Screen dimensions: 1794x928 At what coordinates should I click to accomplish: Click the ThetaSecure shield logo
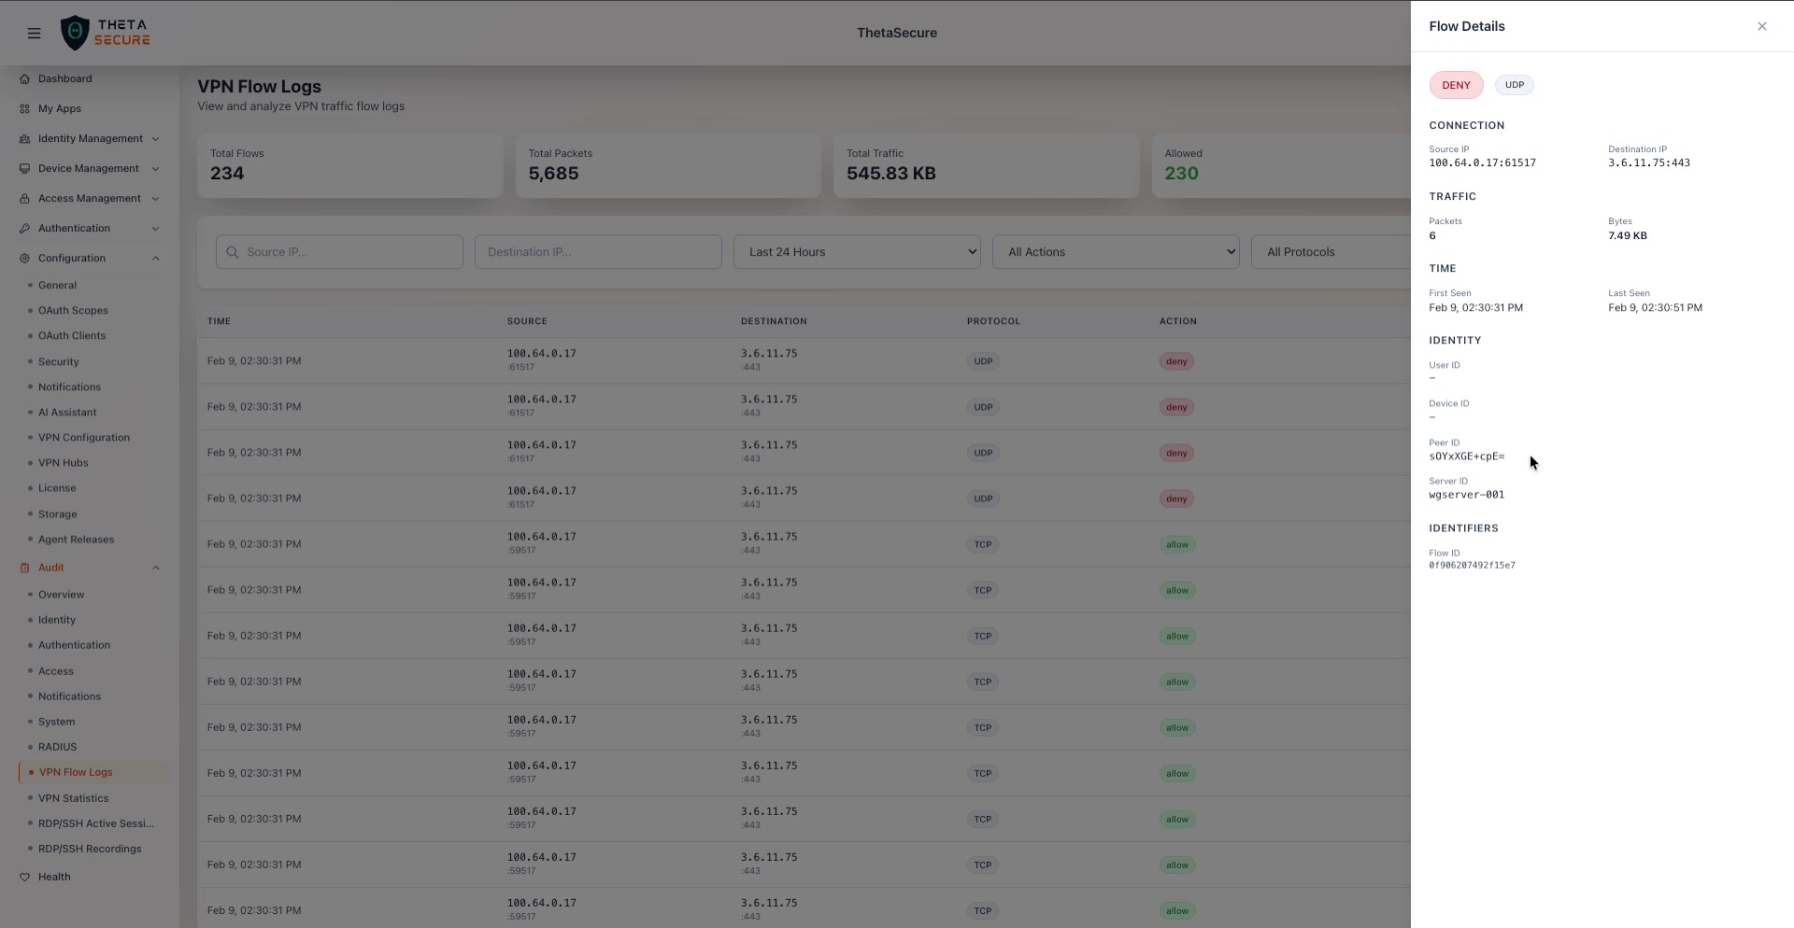tap(75, 33)
